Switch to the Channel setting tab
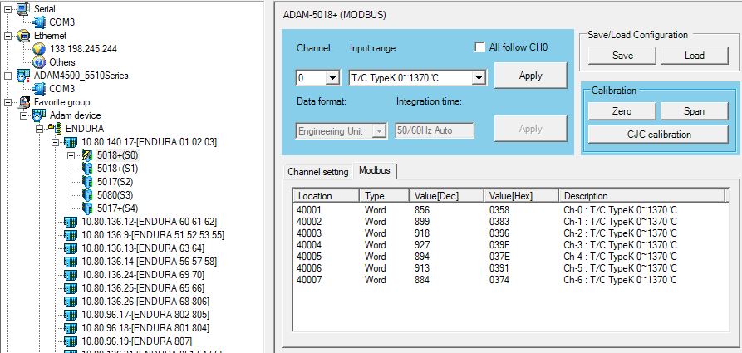This screenshot has height=353, width=742. click(318, 172)
